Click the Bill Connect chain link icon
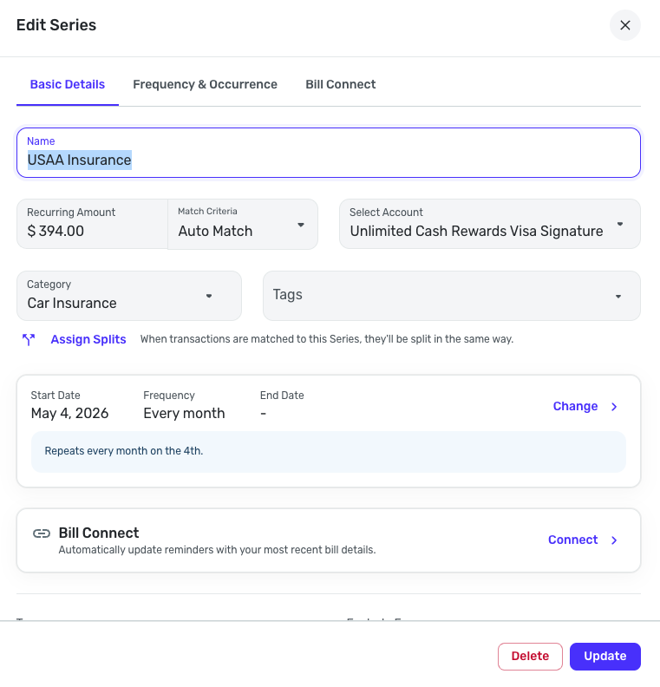660x687 pixels. click(42, 533)
